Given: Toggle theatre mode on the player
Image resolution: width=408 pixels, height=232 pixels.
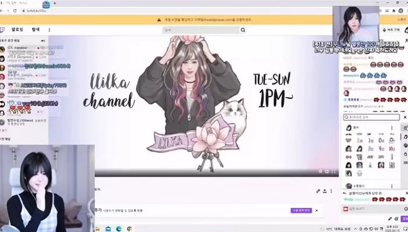Looking at the screenshot, I should tap(327, 172).
